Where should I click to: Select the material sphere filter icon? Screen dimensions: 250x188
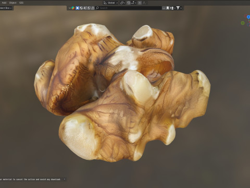pyautogui.click(x=81, y=8)
